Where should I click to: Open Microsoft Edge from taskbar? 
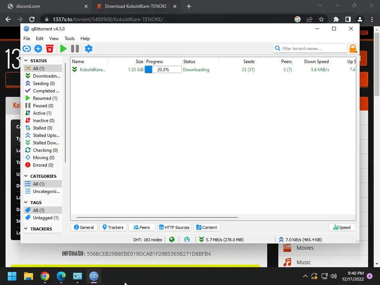(x=61, y=276)
